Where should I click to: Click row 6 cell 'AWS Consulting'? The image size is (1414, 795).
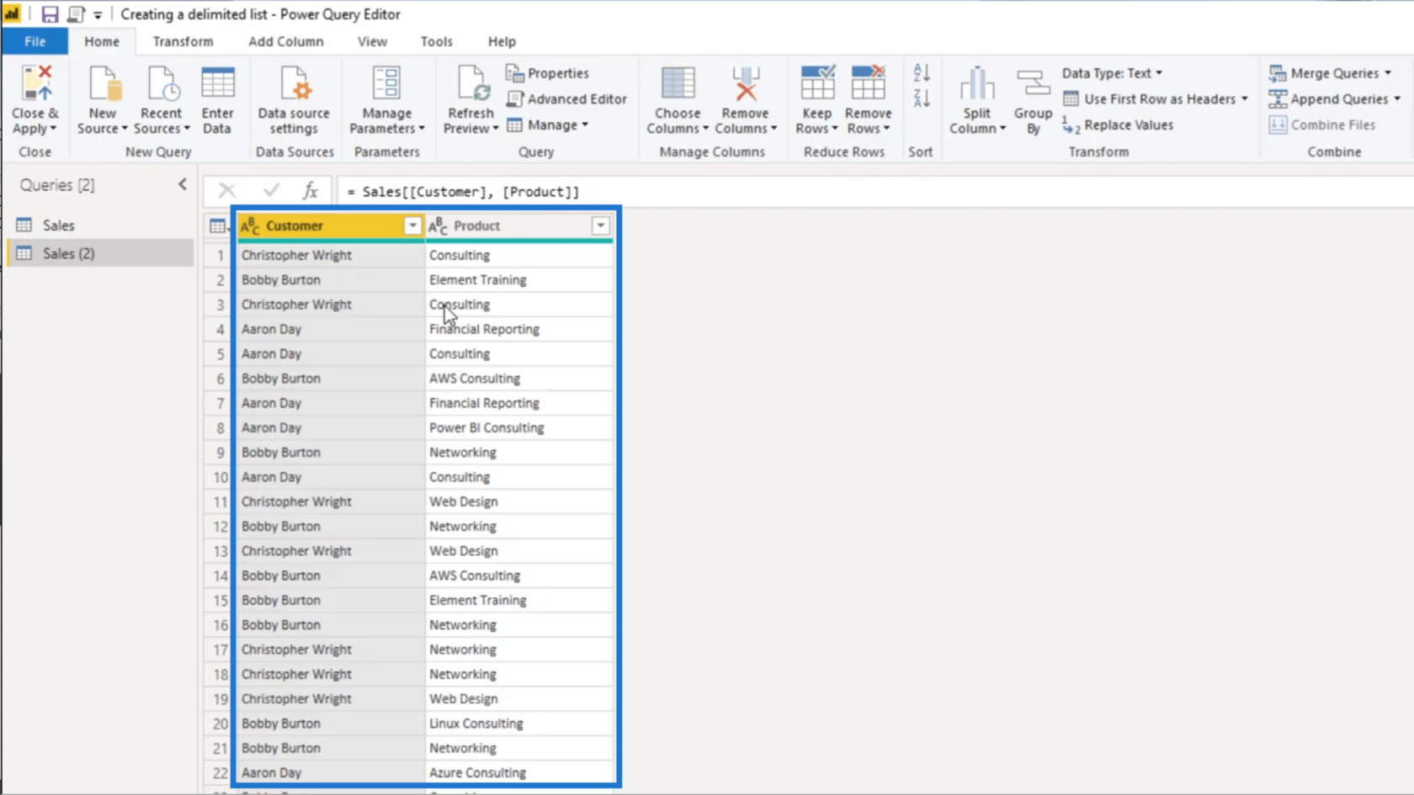pyautogui.click(x=519, y=379)
